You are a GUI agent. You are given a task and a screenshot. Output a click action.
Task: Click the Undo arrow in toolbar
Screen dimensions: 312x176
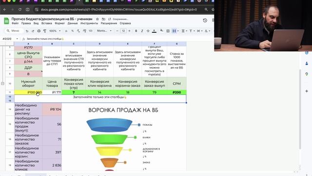point(27,31)
